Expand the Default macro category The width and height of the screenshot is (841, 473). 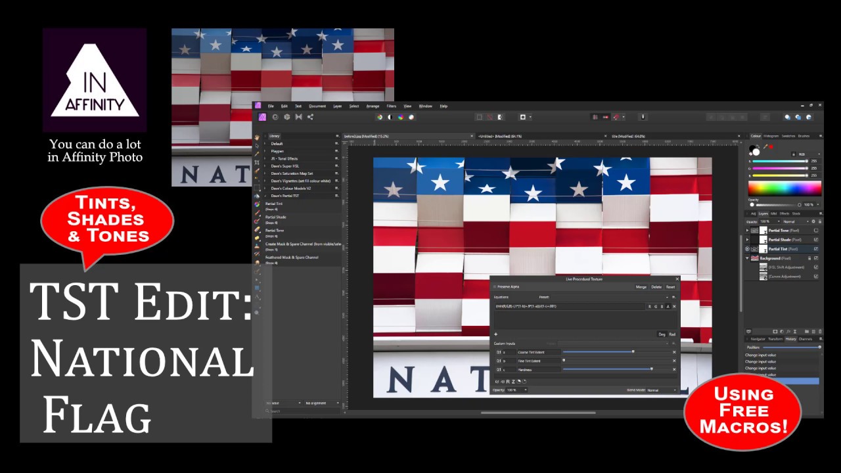pos(265,143)
